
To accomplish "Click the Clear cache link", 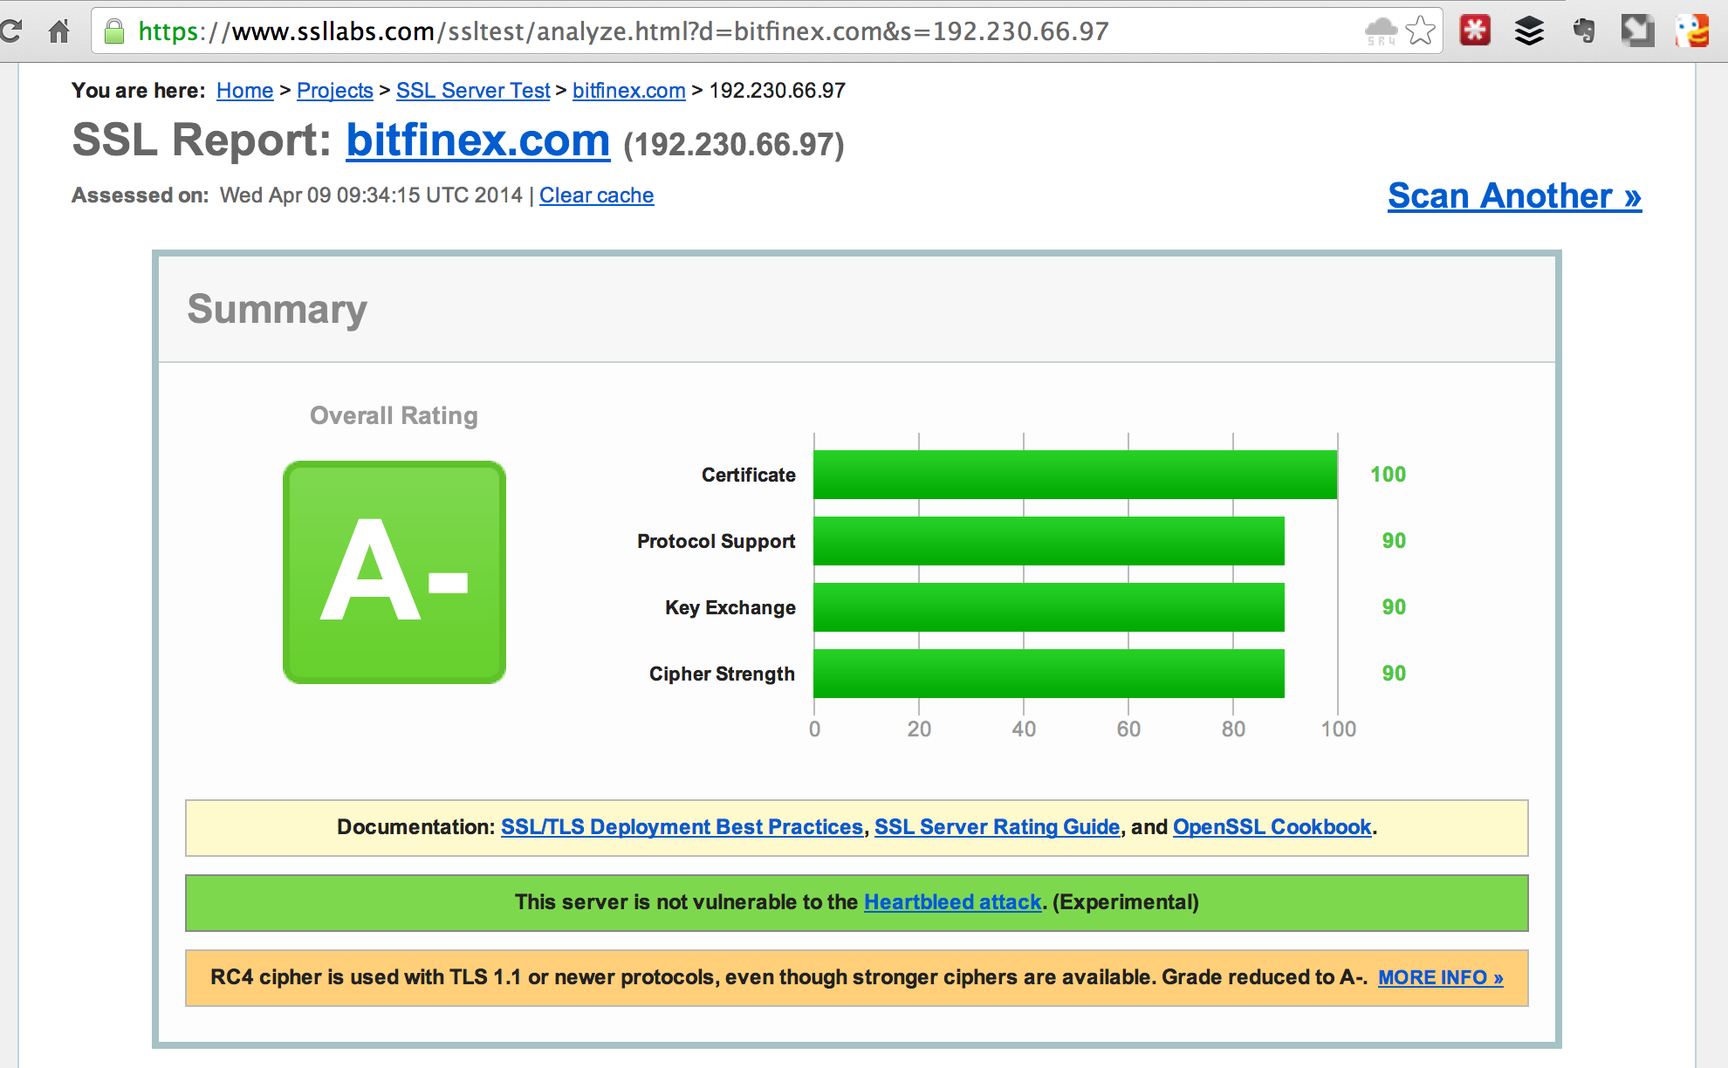I will pos(596,195).
